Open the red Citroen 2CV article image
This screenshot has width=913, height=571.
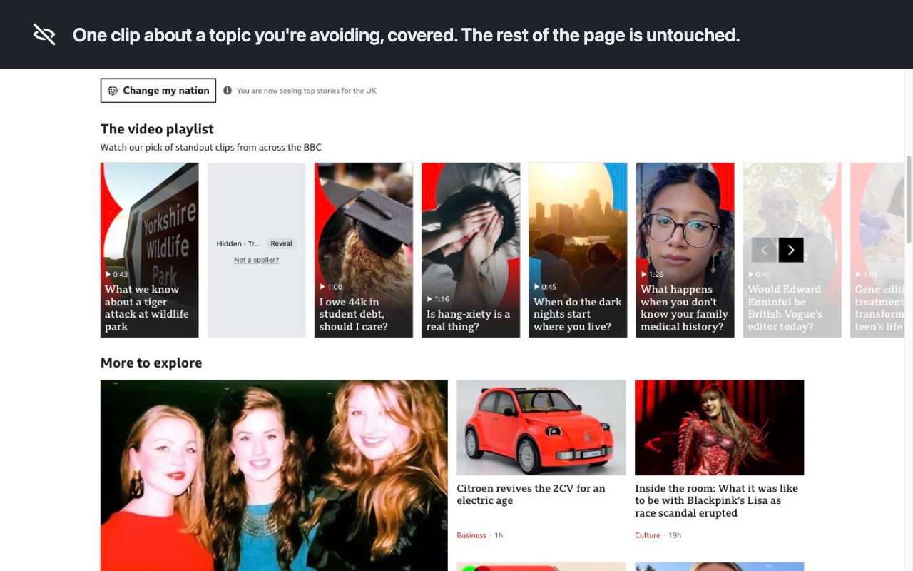click(541, 428)
